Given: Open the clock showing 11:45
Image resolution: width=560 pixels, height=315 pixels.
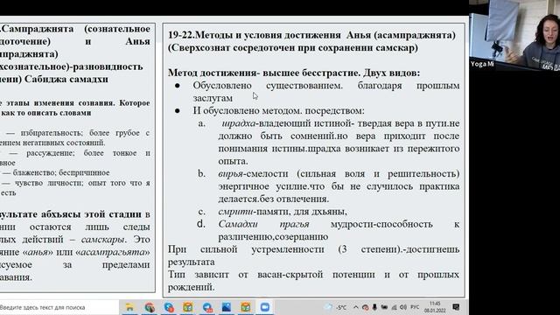Looking at the screenshot, I should [x=435, y=307].
